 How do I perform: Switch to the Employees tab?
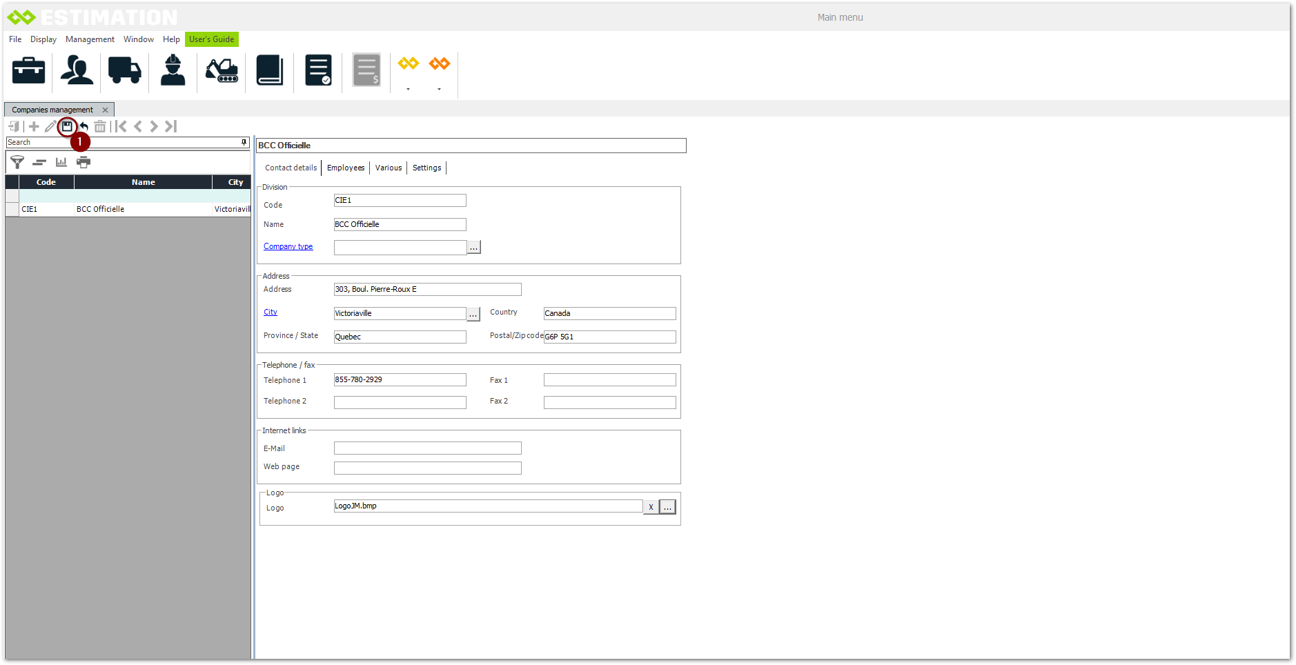click(x=345, y=168)
